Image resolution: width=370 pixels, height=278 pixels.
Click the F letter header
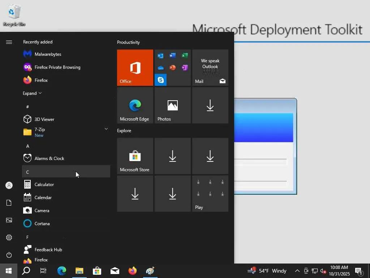point(66,237)
